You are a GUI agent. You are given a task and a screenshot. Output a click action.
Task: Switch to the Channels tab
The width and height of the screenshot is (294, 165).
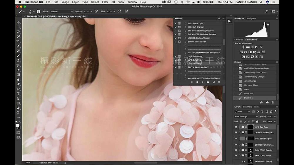click(x=247, y=107)
